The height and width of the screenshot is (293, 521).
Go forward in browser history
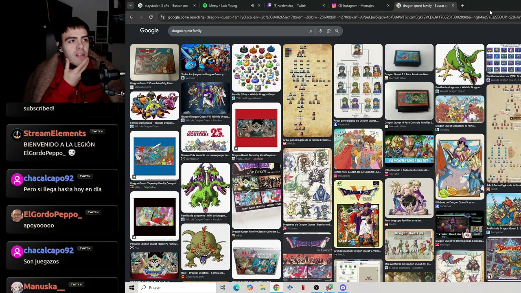click(x=141, y=17)
